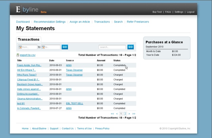Go to the first page with << arrow
The height and width of the screenshot is (138, 212).
(113, 114)
